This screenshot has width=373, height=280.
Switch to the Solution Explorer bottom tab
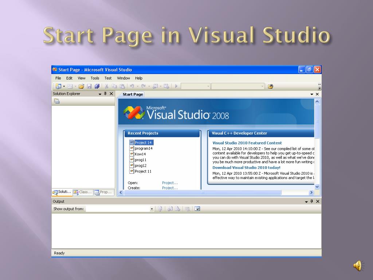(x=62, y=192)
